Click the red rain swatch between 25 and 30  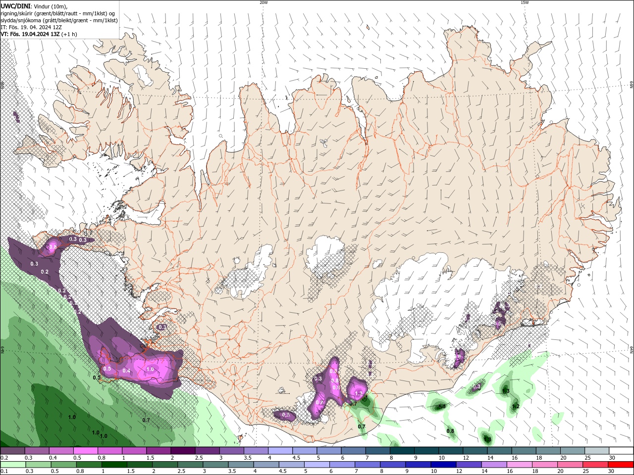click(596, 465)
